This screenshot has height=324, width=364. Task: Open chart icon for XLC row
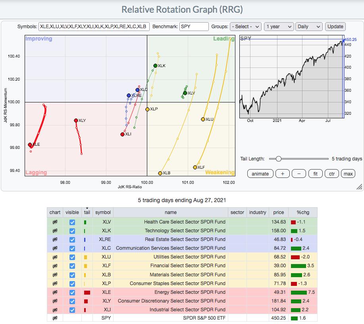(55, 248)
